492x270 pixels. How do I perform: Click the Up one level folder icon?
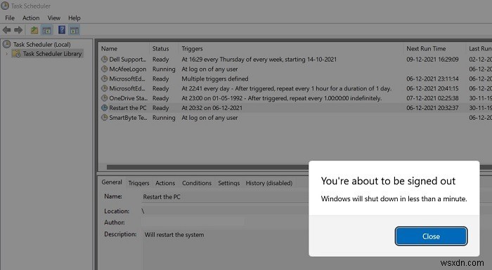tap(34, 30)
